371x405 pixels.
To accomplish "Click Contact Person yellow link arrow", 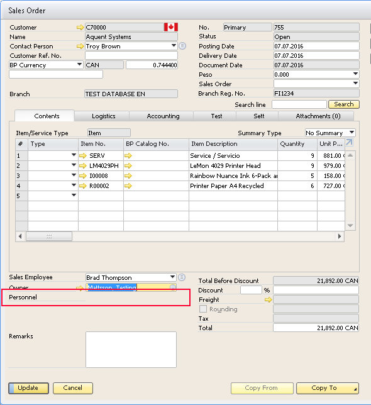I will pos(80,47).
